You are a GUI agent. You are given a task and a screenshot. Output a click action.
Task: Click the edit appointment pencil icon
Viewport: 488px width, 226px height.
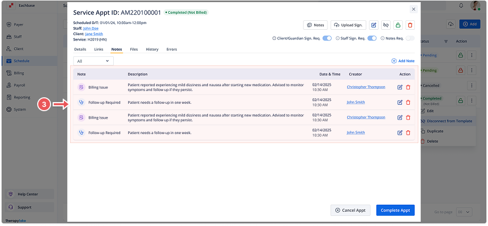374,25
